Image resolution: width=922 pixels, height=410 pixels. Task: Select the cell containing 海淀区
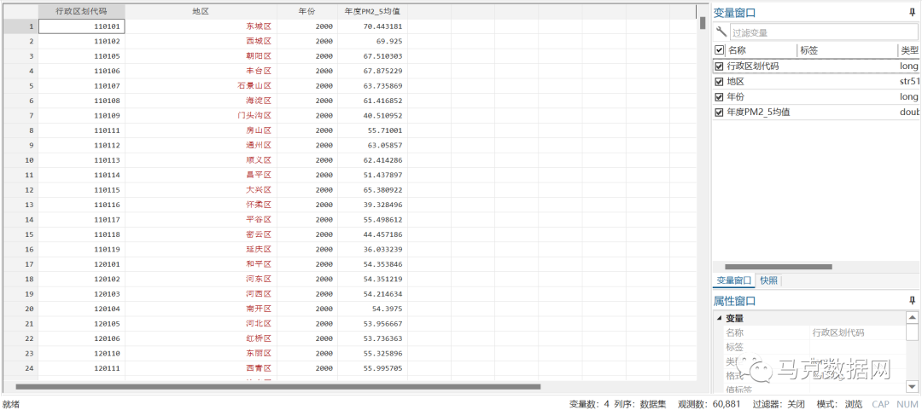coord(201,101)
